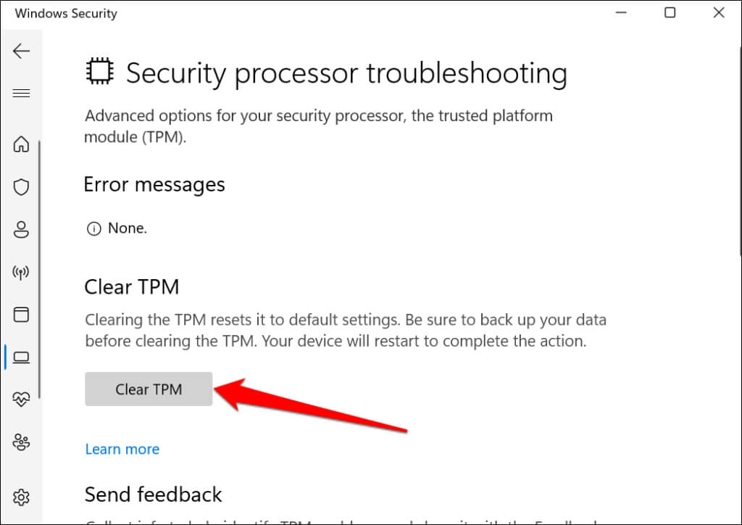The image size is (742, 525).
Task: Minimize the Windows Security window
Action: coord(622,13)
